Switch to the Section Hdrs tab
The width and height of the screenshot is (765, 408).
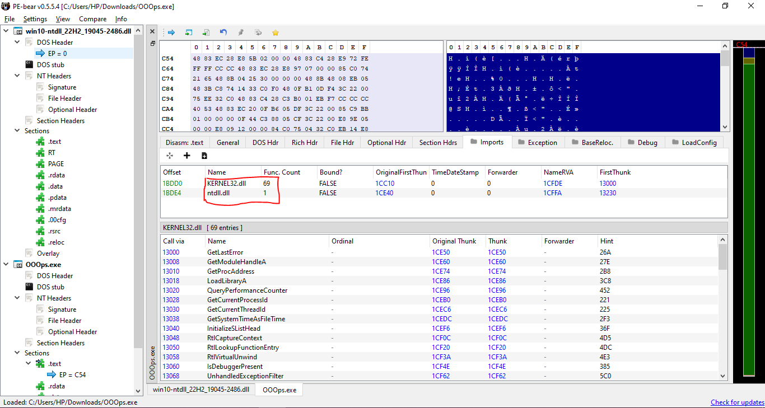click(438, 142)
